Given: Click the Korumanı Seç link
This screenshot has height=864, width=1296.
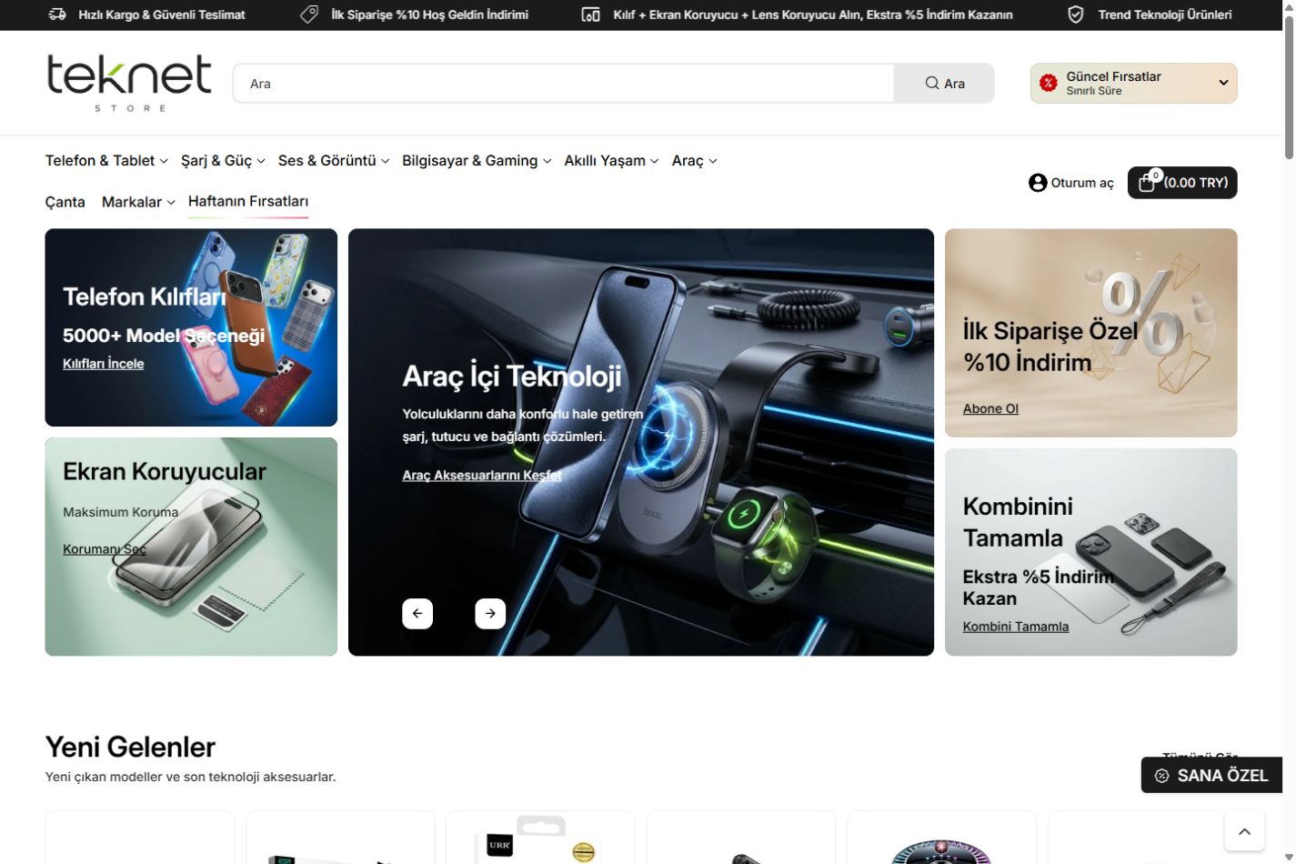Looking at the screenshot, I should pos(105,549).
